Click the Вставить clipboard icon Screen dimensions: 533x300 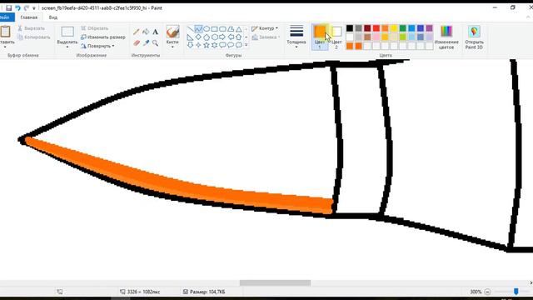click(6, 32)
